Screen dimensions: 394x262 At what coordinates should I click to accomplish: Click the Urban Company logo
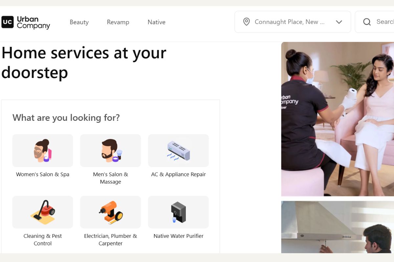tap(26, 22)
